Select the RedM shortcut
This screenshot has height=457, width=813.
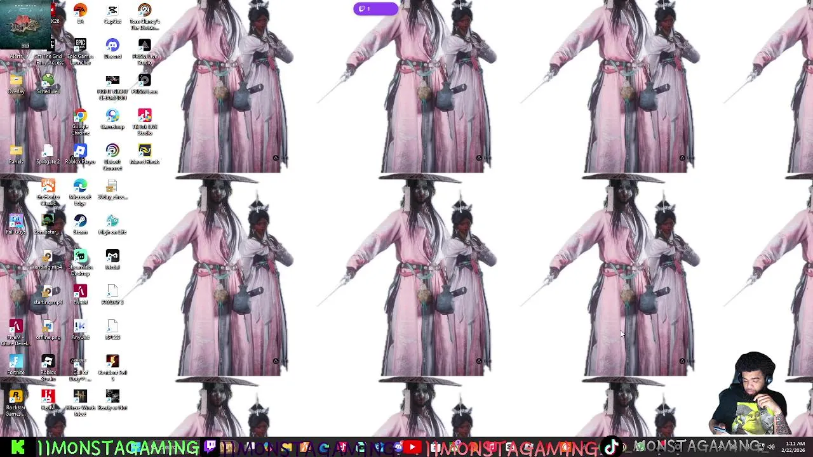(x=48, y=400)
